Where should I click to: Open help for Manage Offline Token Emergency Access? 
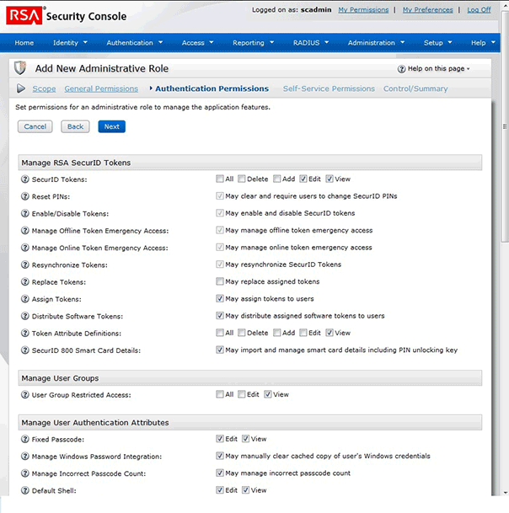[25, 230]
